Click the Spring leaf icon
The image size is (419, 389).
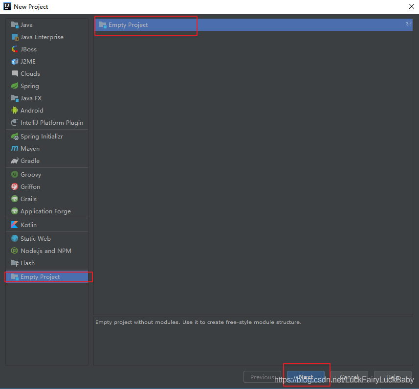pyautogui.click(x=15, y=86)
